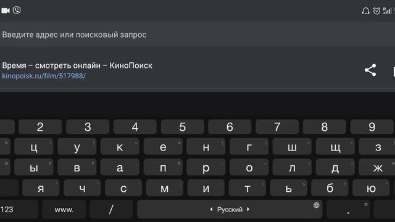Tap the headphones status icon

[365, 11]
